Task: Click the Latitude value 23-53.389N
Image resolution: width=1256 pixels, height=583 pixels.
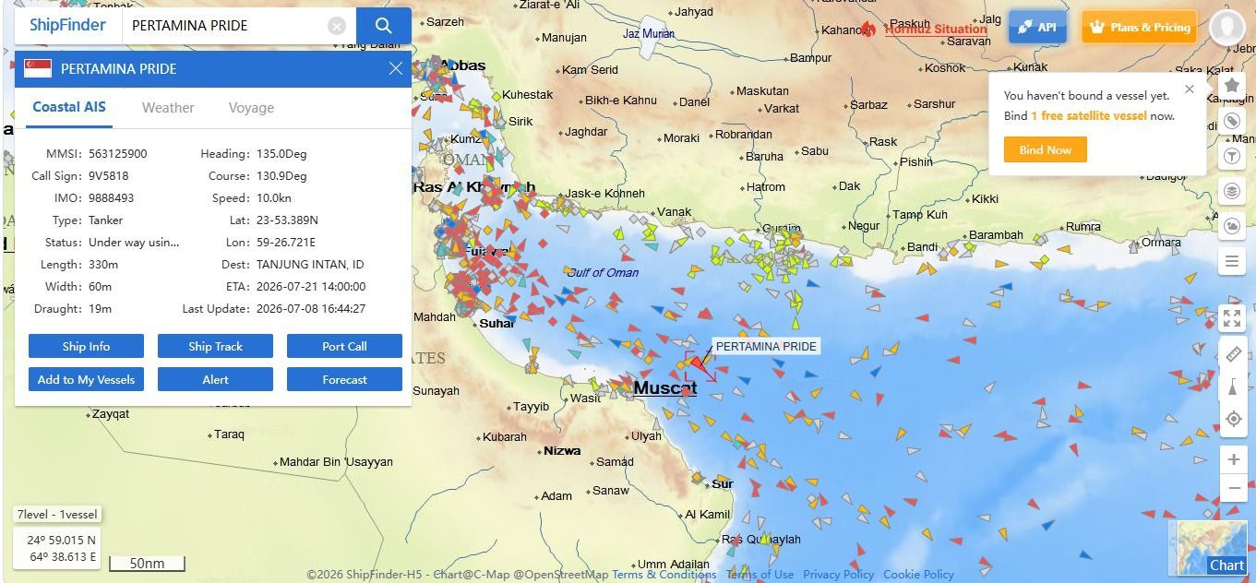Action: pyautogui.click(x=287, y=220)
